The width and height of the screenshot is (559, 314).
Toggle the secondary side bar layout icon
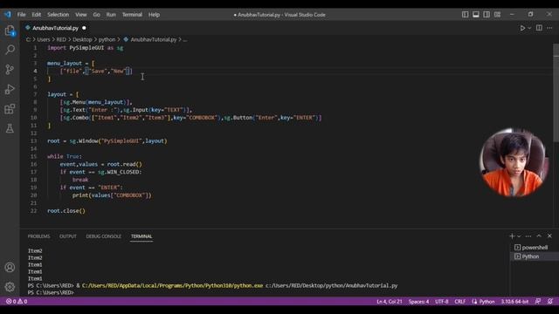coord(487,15)
